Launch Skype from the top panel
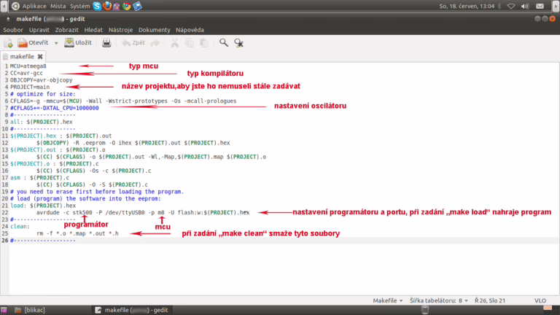This screenshot has width=560, height=315. [97, 5]
